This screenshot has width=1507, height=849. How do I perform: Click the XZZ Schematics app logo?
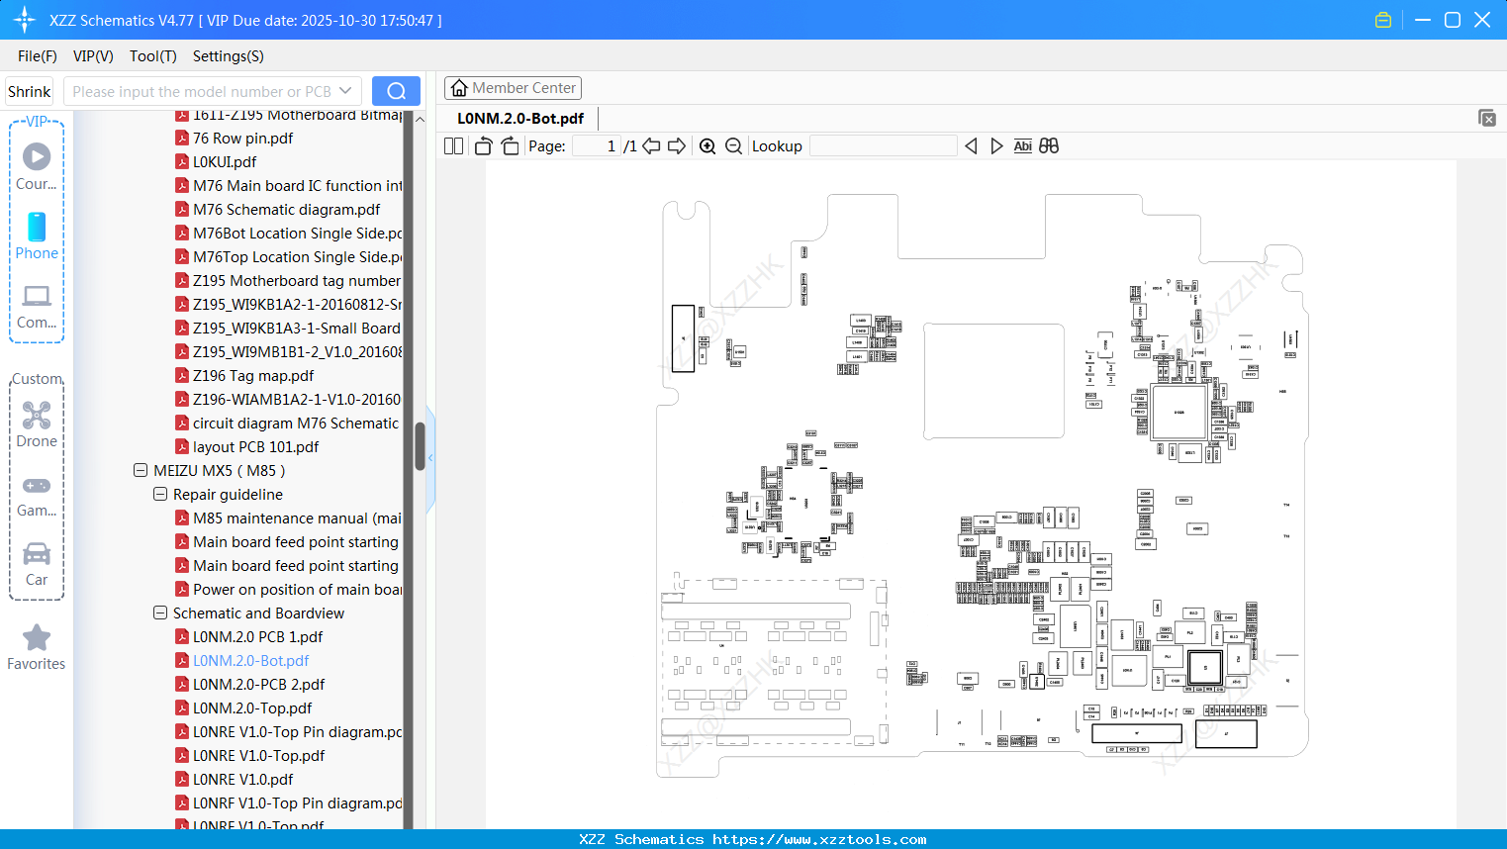click(25, 20)
